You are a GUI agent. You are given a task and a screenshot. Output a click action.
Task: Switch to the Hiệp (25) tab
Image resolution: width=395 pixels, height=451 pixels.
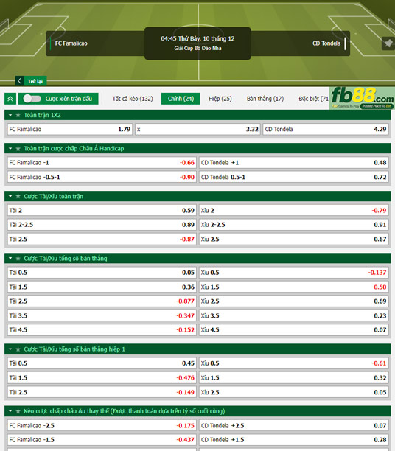click(220, 99)
